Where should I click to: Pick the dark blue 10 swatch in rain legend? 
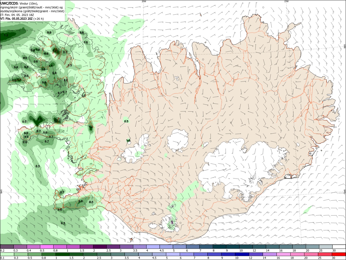241,254
